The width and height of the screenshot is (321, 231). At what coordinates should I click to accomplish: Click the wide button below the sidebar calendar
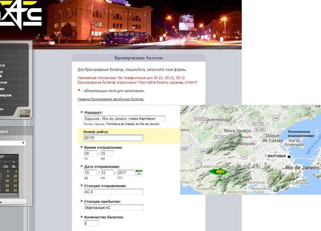pyautogui.click(x=13, y=202)
